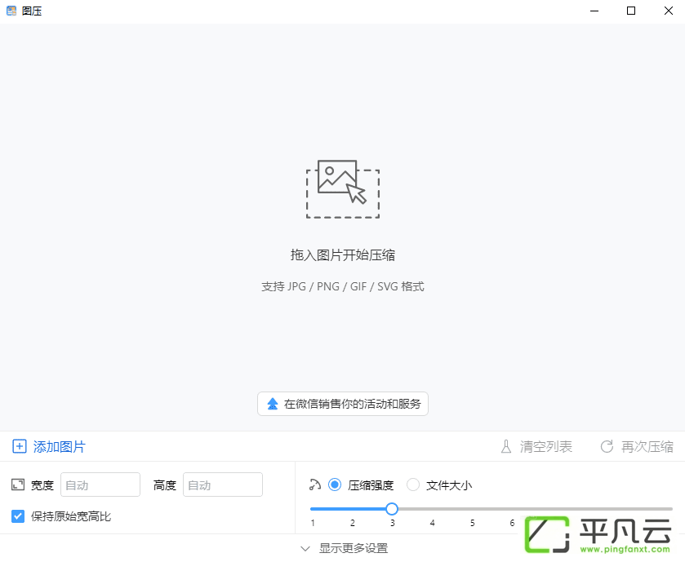Screen dimensions: 685x562
Task: Toggle 保持原始宽高比 checkbox
Action: point(18,516)
